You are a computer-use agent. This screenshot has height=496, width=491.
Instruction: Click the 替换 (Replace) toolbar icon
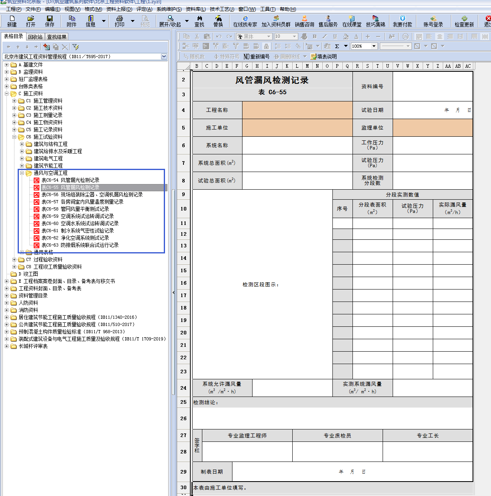tap(218, 21)
